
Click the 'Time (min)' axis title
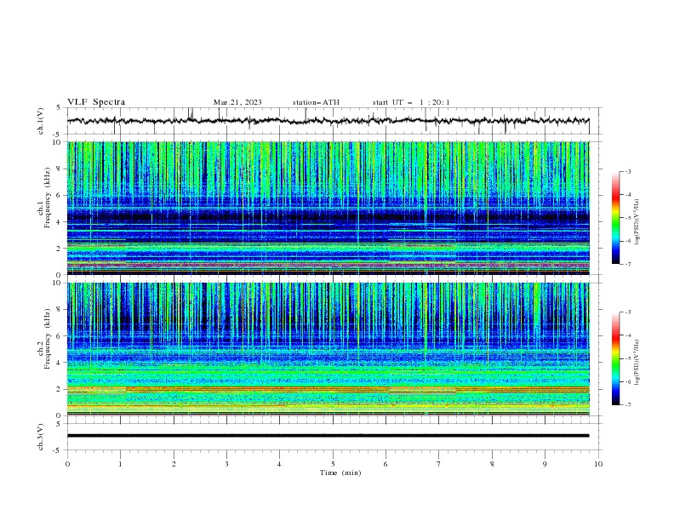click(x=340, y=472)
